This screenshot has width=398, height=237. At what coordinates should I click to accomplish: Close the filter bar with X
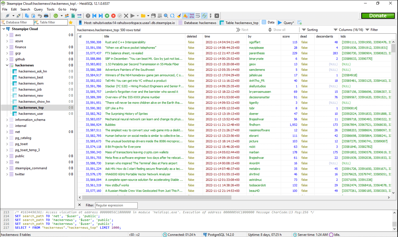click(79, 205)
